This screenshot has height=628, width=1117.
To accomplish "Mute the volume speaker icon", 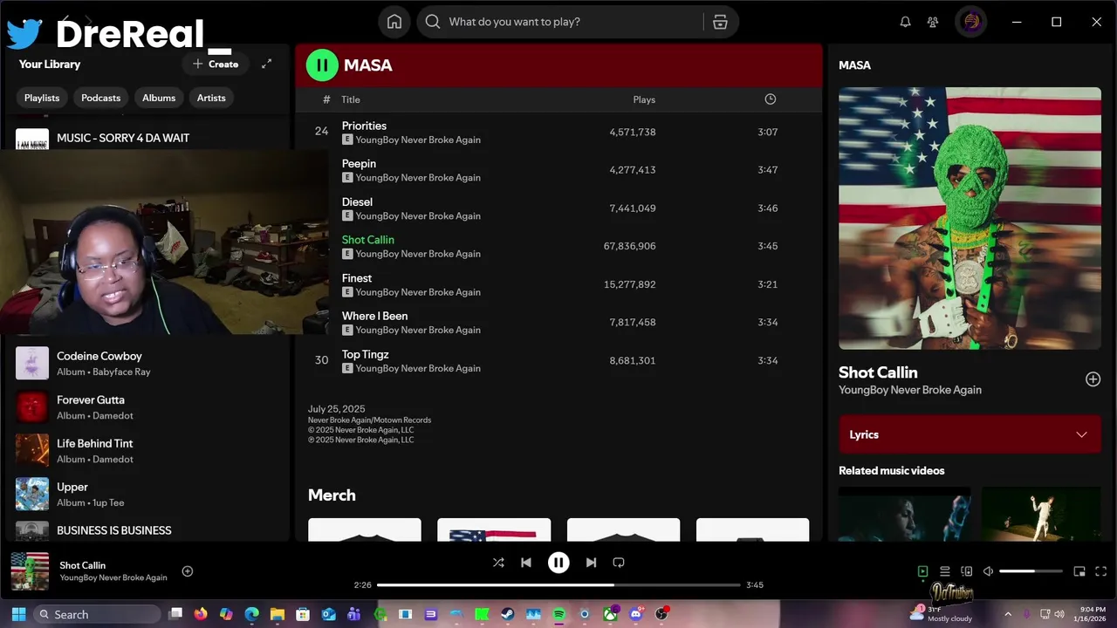I will (988, 571).
